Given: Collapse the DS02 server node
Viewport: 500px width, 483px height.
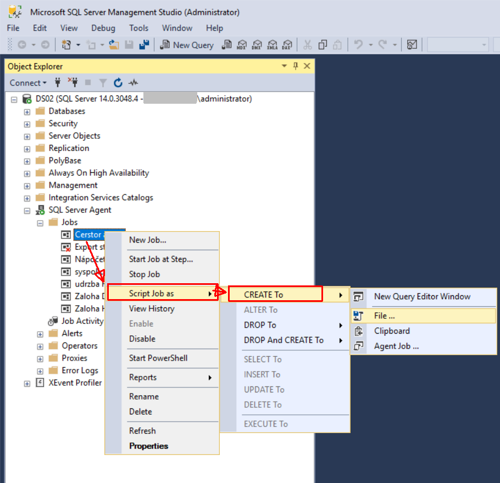Looking at the screenshot, I should point(14,100).
